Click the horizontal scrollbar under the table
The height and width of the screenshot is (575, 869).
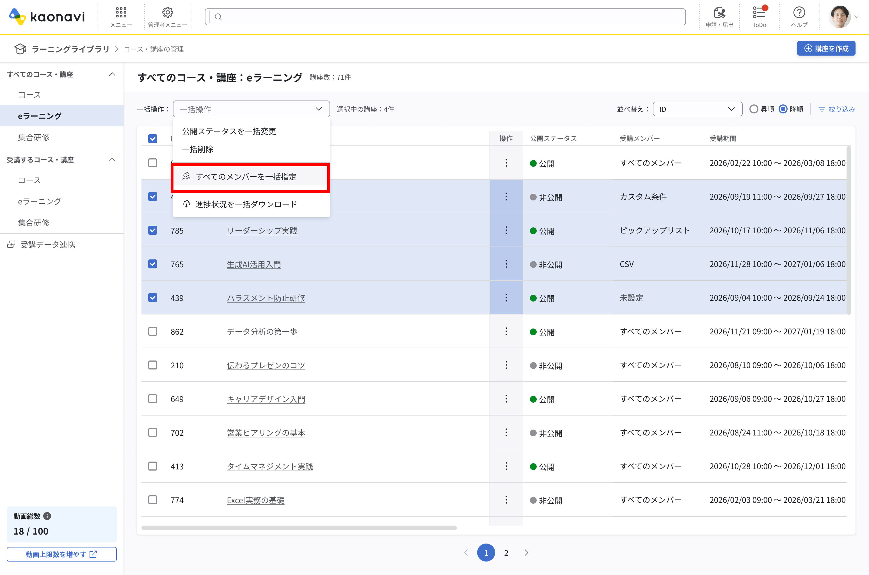point(299,528)
